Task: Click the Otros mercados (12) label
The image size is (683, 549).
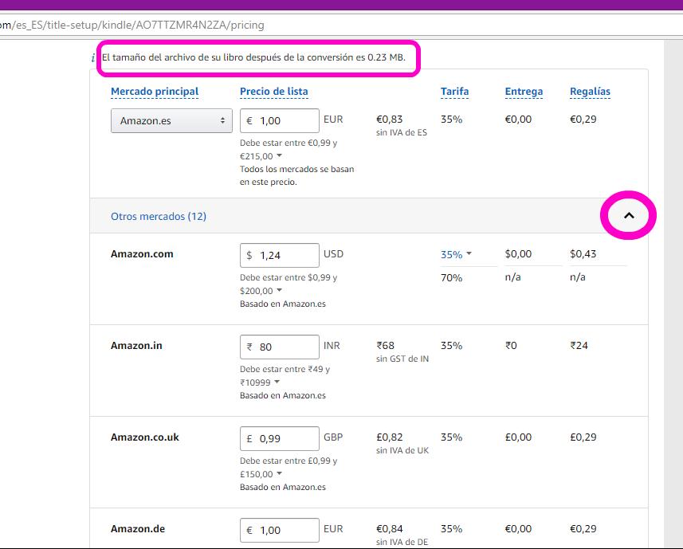Action: point(159,216)
